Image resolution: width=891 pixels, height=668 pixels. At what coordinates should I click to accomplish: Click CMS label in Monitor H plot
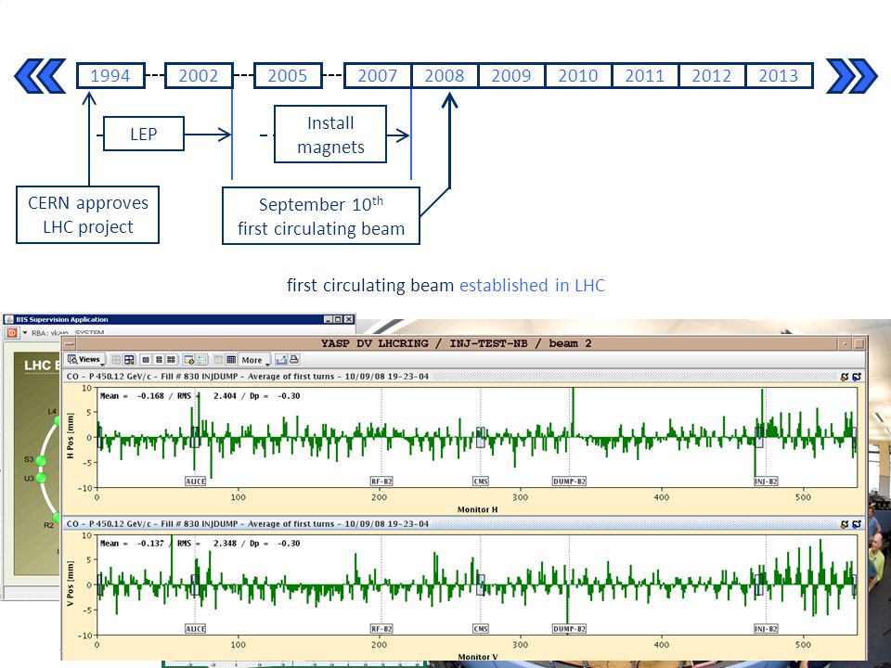point(481,482)
